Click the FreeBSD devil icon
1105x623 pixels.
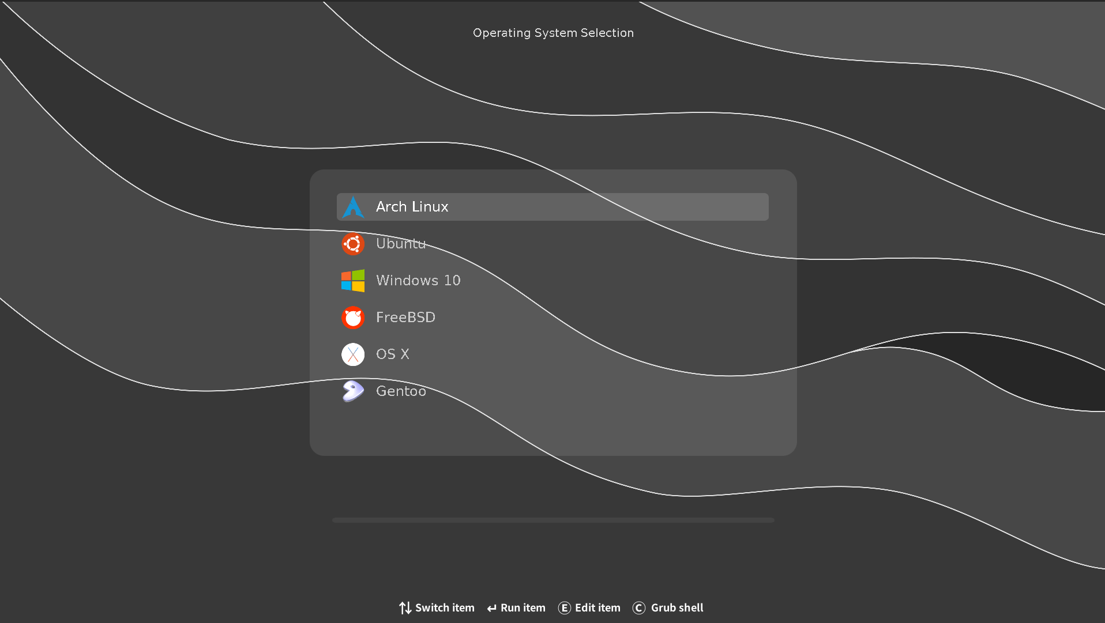pyautogui.click(x=353, y=318)
